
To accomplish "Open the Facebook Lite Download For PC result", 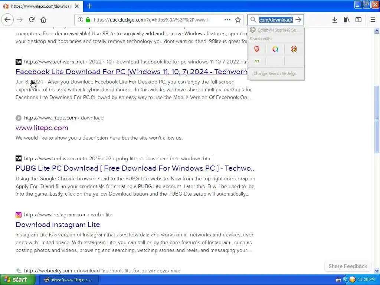I will pos(131,72).
